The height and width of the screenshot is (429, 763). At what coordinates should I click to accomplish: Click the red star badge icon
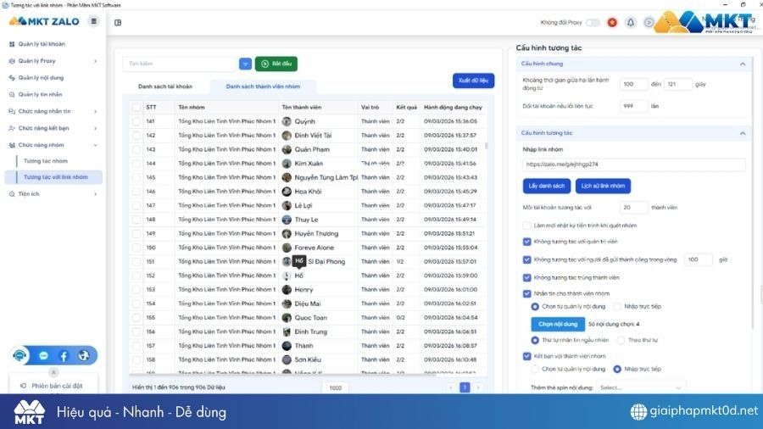(x=612, y=22)
